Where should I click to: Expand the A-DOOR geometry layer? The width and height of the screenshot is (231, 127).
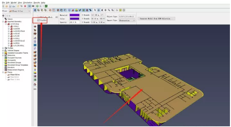[x=9, y=29]
